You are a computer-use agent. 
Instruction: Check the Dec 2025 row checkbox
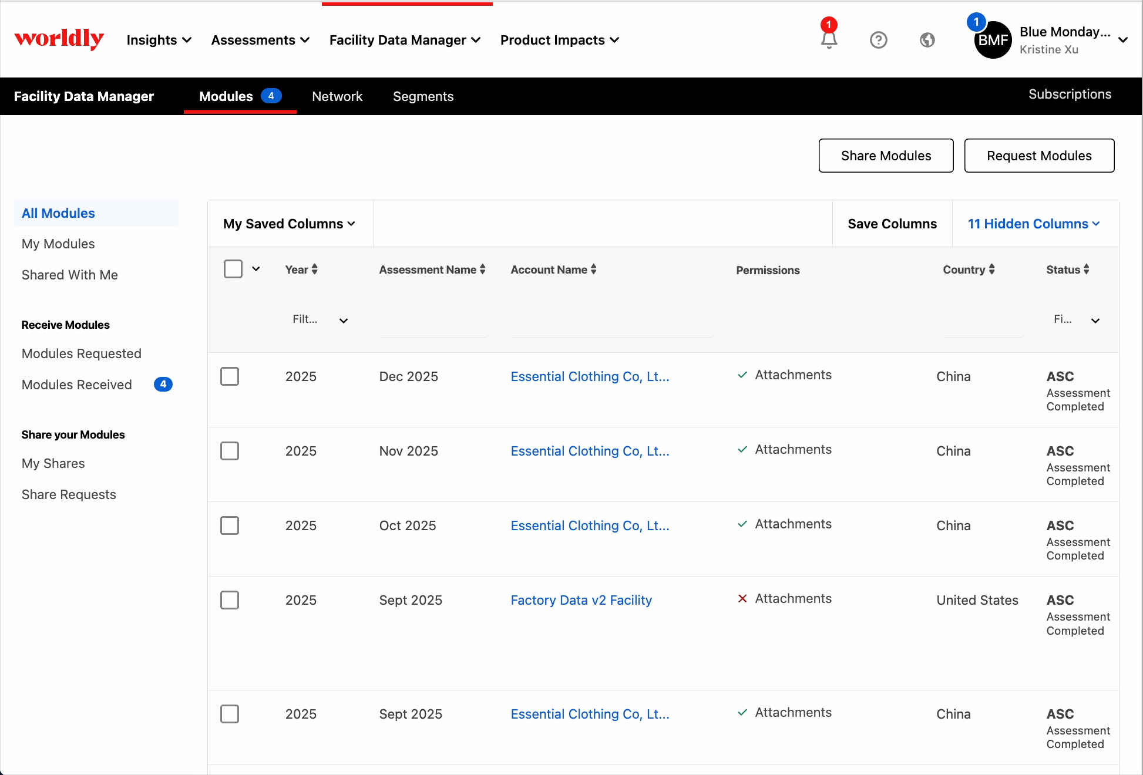click(x=230, y=376)
